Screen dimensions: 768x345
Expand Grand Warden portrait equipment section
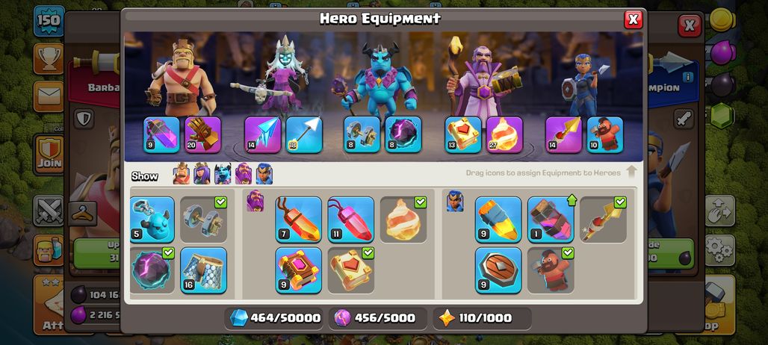coord(256,201)
